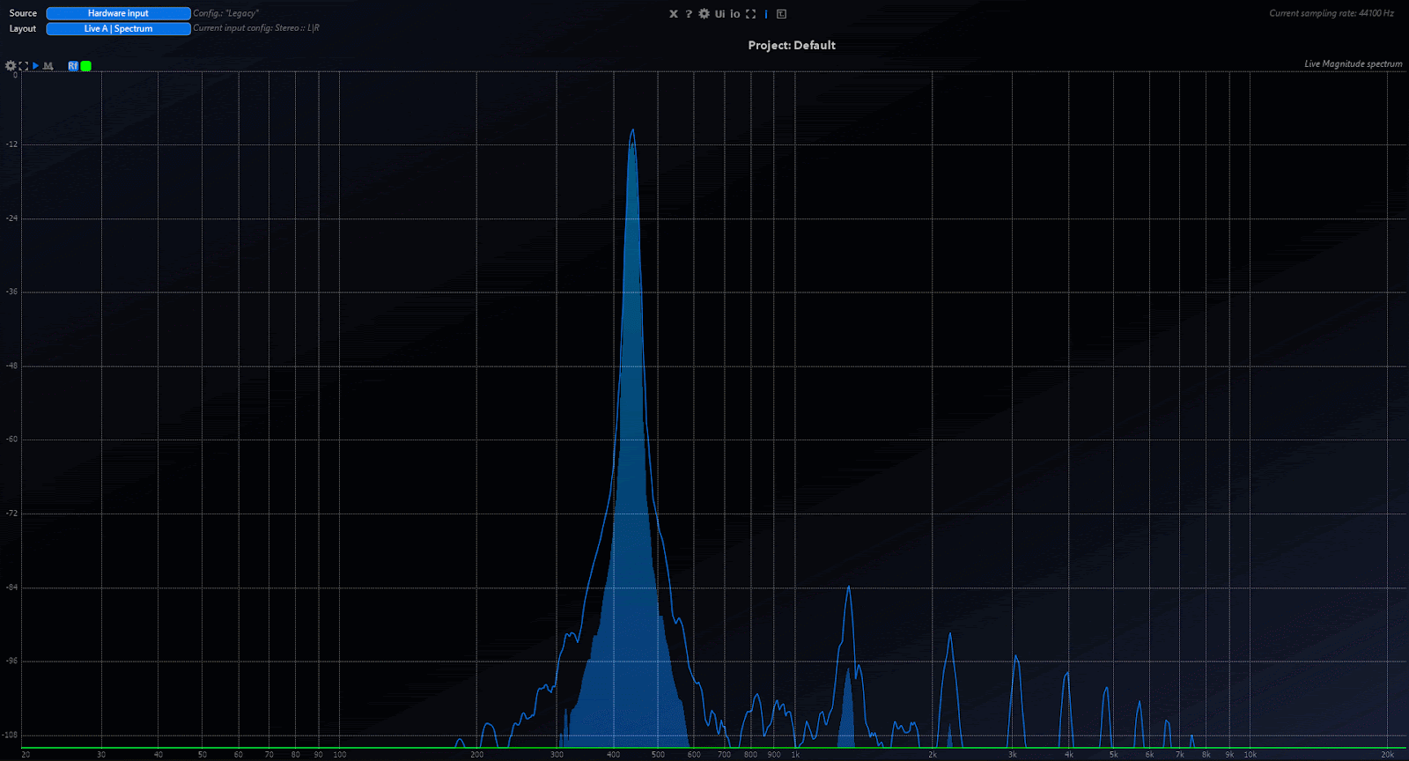Maximize the spectrum panel view

tap(24, 66)
